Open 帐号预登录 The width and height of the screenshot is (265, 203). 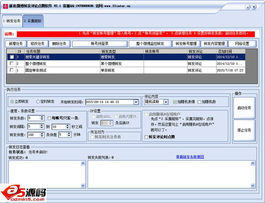point(100,44)
